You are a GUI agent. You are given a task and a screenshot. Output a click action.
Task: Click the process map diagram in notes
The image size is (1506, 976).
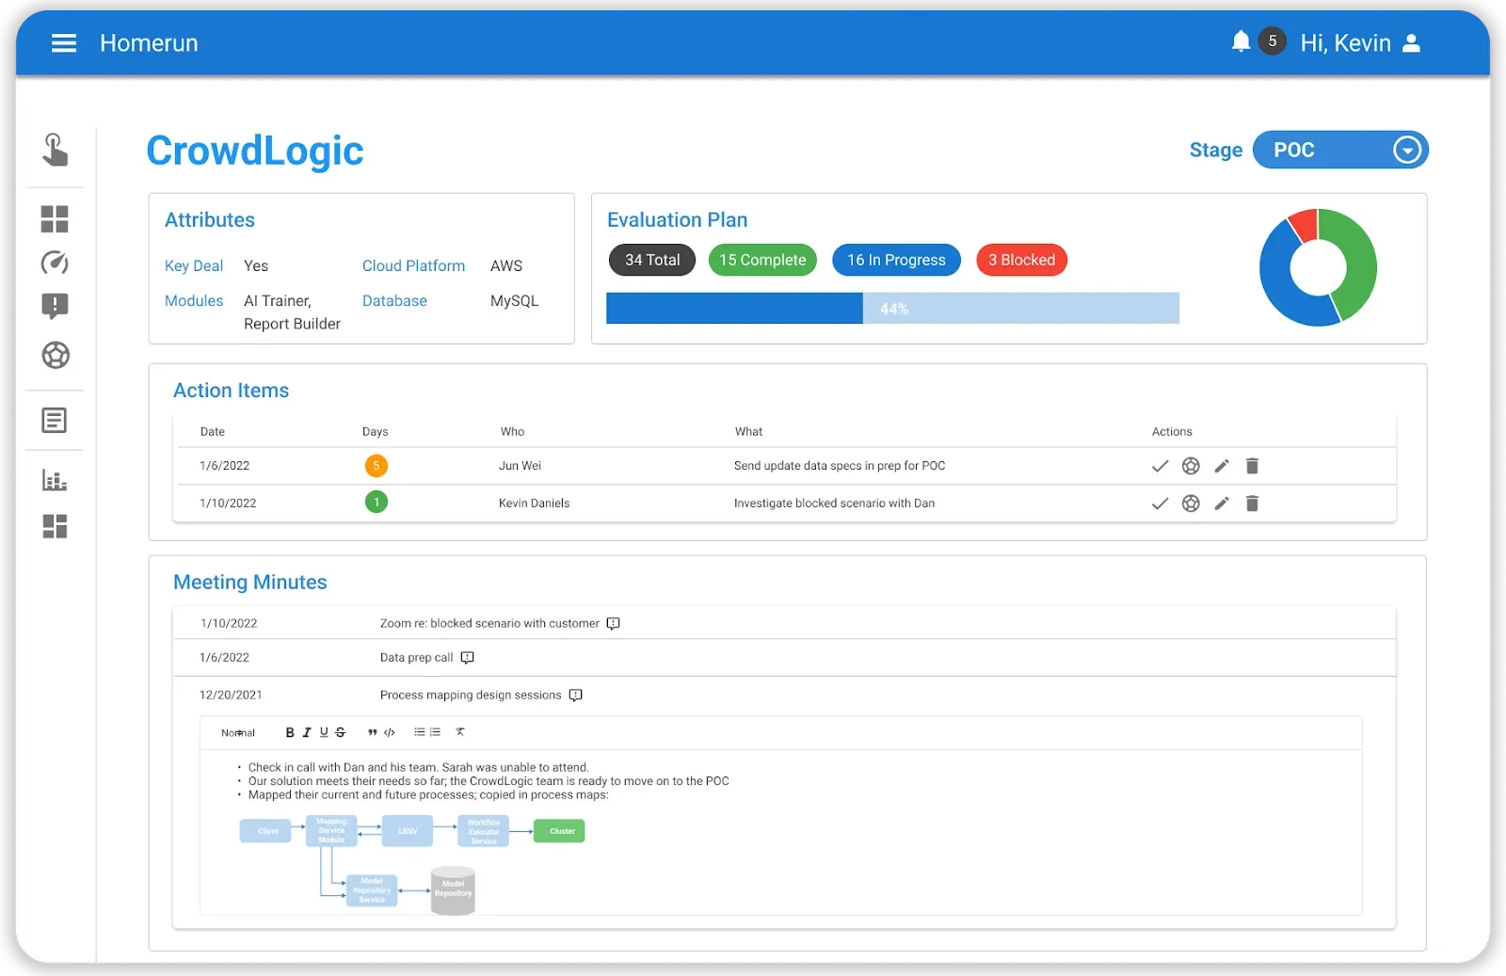pos(412,865)
